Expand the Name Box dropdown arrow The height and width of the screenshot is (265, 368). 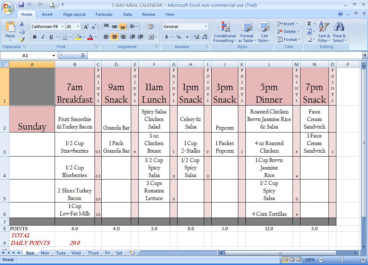click(x=54, y=56)
